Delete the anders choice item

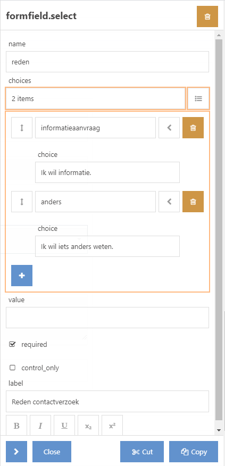(193, 202)
